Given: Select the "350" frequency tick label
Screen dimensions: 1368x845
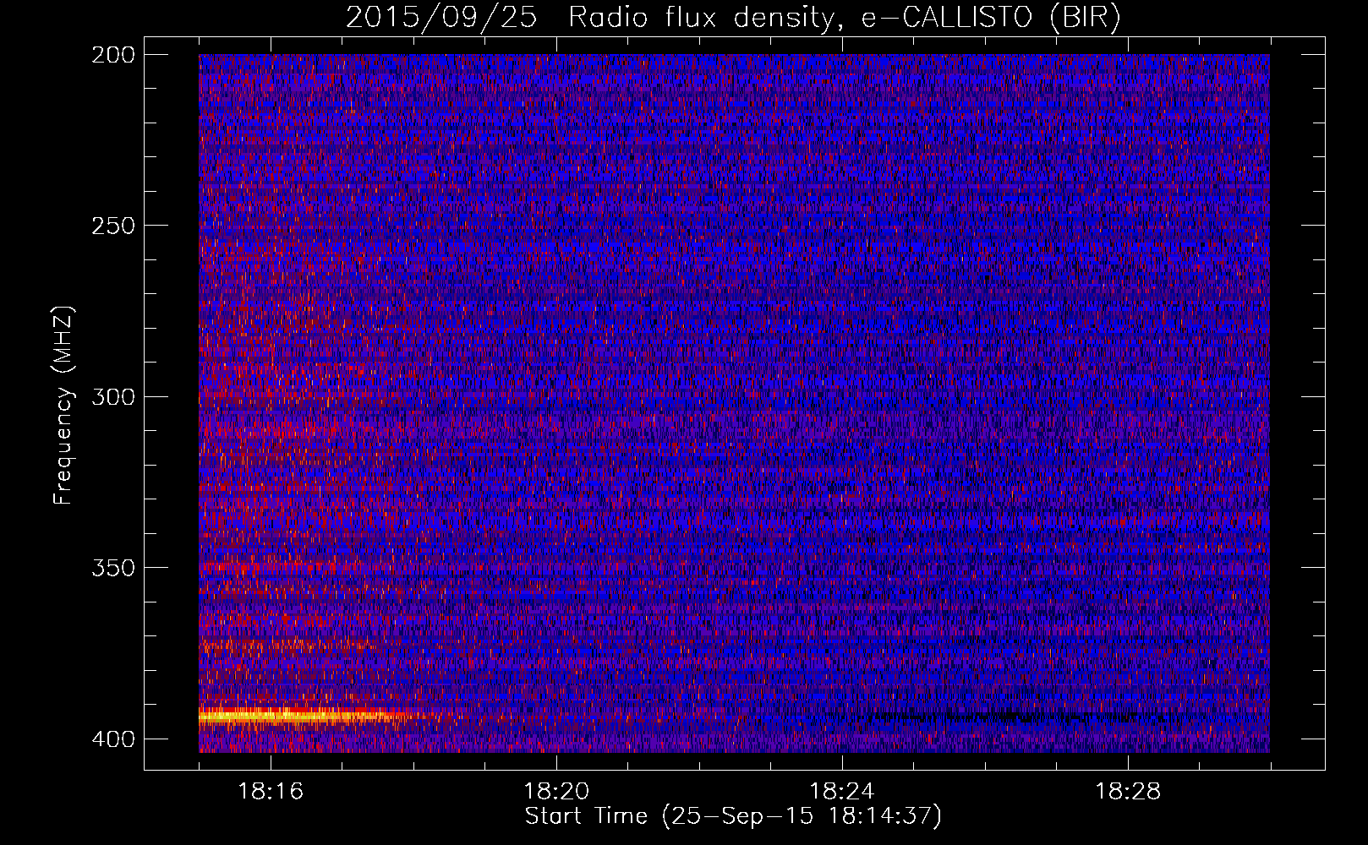Looking at the screenshot, I should (x=112, y=568).
